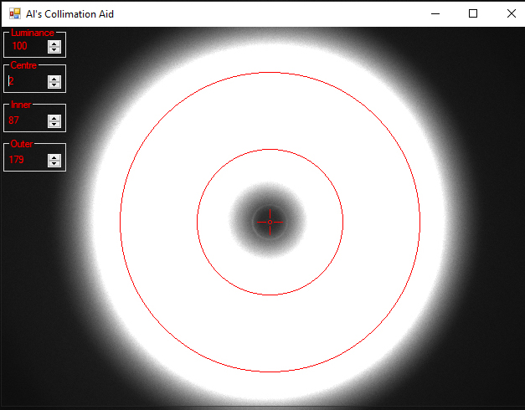The width and height of the screenshot is (525, 410).
Task: Decrease the Centre value with down arrow
Action: (54, 85)
